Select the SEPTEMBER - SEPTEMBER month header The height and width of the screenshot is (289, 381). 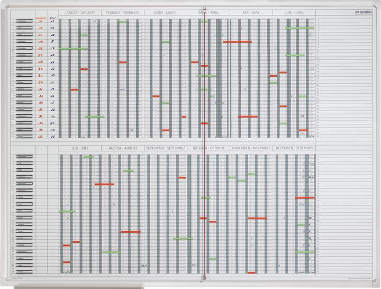(x=166, y=148)
